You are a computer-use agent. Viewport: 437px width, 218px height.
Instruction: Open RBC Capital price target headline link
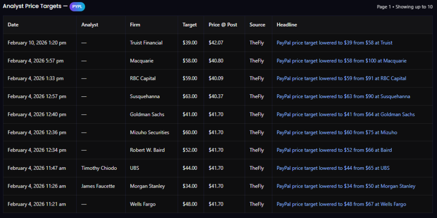click(x=341, y=78)
